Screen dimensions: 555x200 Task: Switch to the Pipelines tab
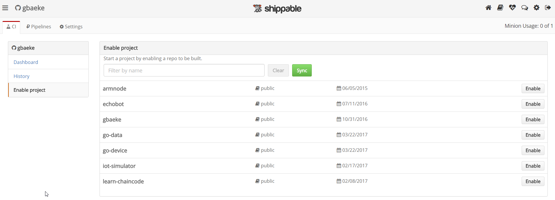[x=39, y=27]
